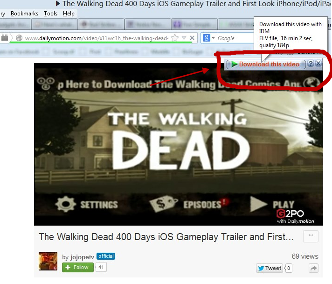Click the site identity globe icon
This screenshot has width=332, height=284.
tap(19, 38)
